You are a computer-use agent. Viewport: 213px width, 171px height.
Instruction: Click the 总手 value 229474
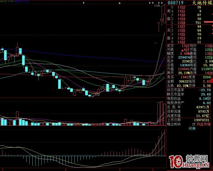pyautogui.click(x=184, y=57)
